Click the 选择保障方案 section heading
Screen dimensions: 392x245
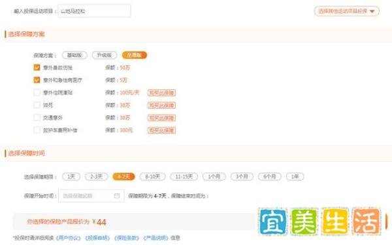[27, 34]
